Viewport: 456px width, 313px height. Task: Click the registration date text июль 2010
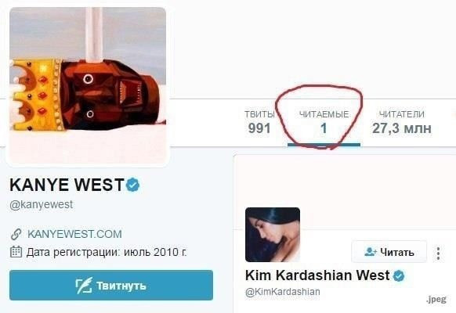pyautogui.click(x=155, y=252)
